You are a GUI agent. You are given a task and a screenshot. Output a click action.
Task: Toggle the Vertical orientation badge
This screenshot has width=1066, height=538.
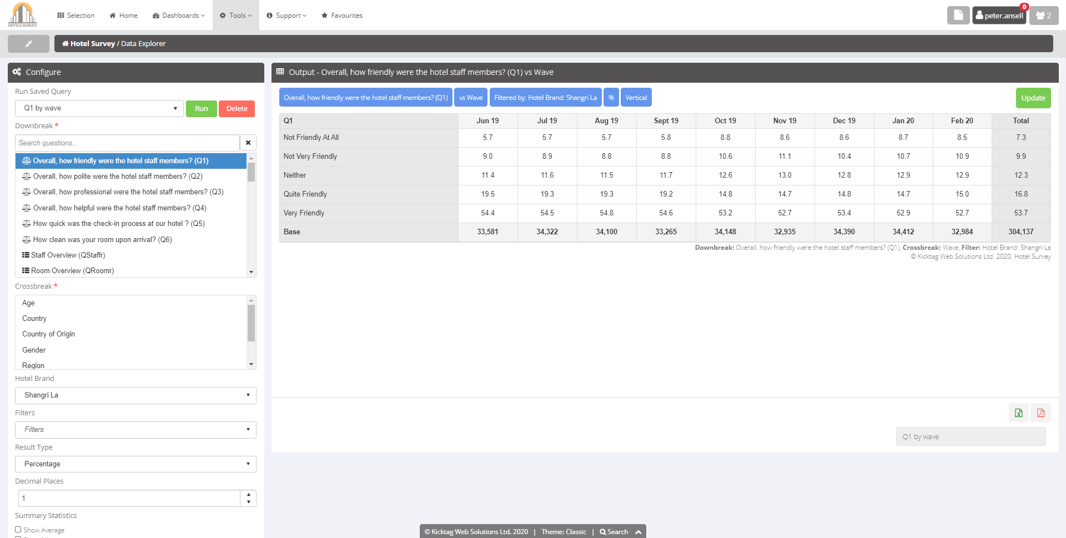pos(636,97)
